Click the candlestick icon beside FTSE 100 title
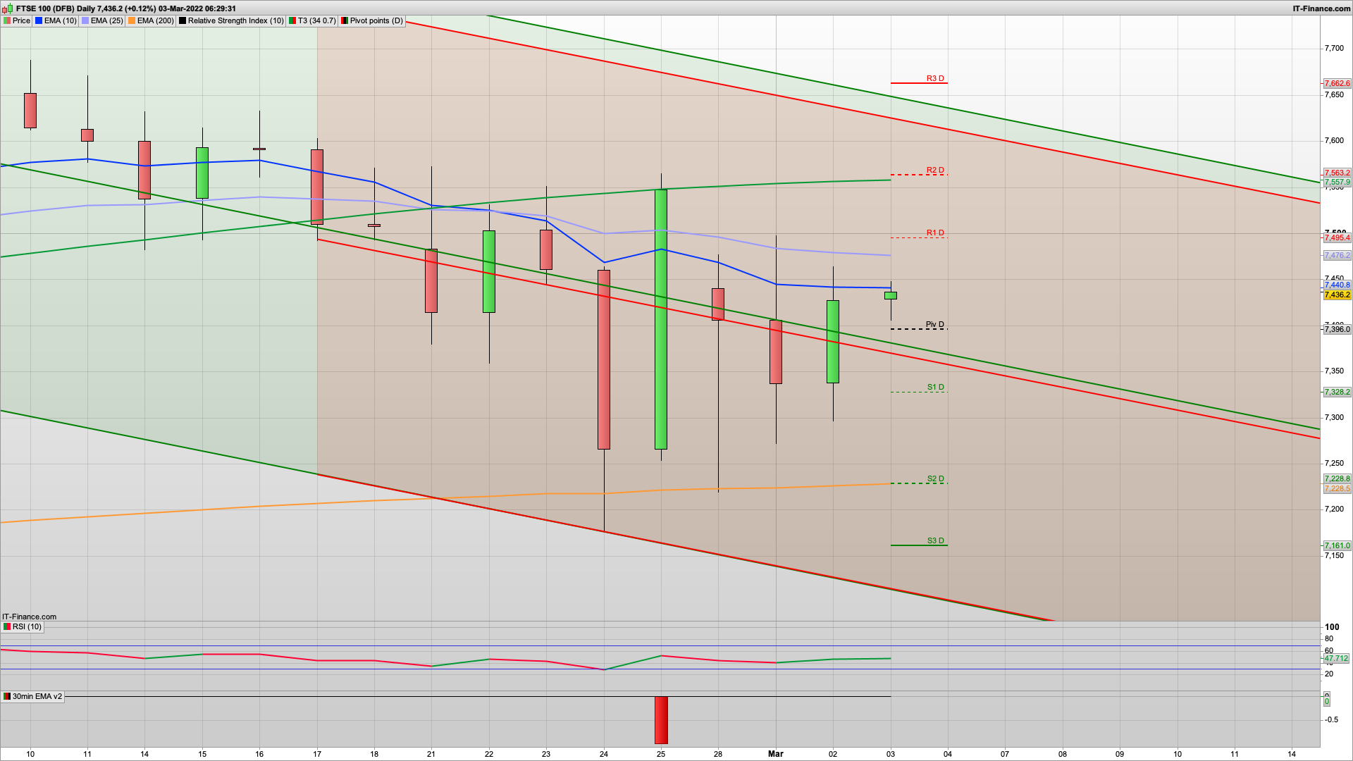The height and width of the screenshot is (761, 1353). click(8, 8)
